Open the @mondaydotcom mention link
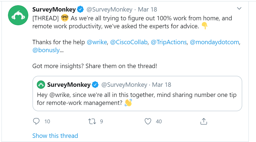256x142 pixels. pos(214,42)
